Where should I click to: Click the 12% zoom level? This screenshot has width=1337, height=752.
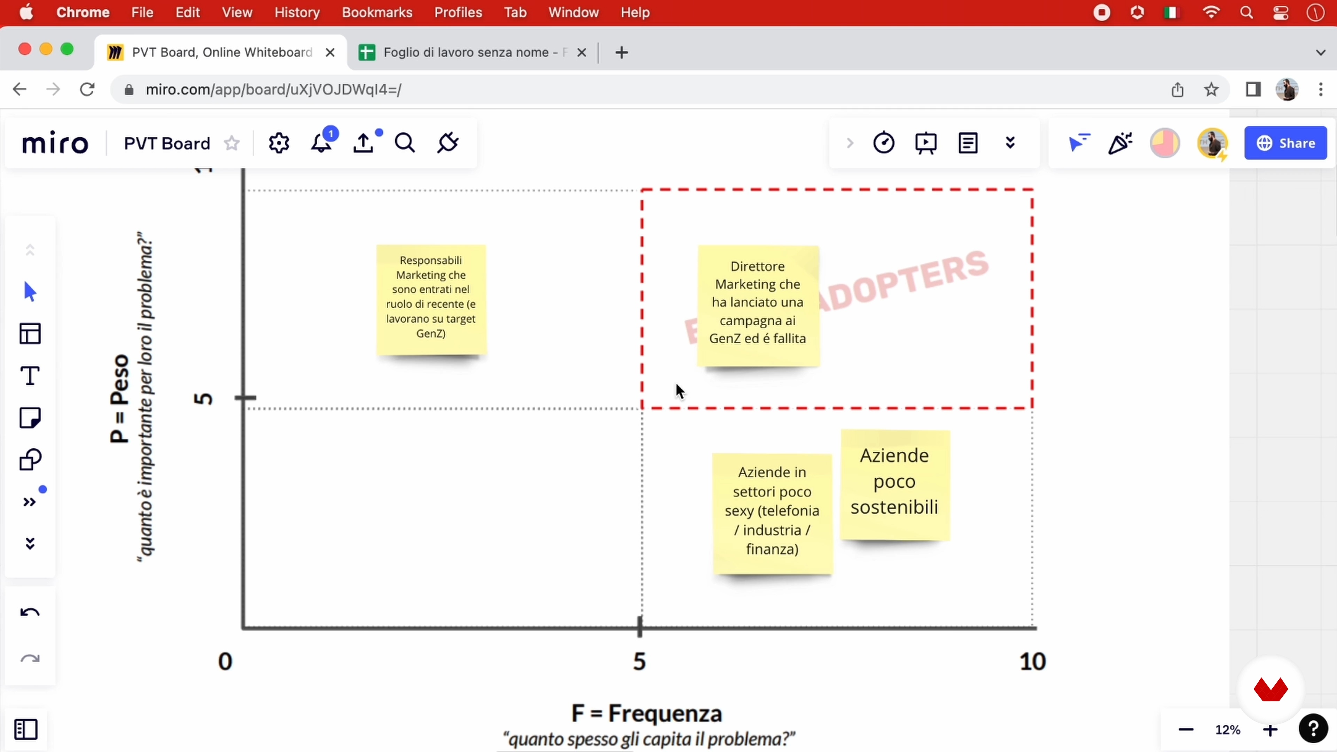(1227, 730)
